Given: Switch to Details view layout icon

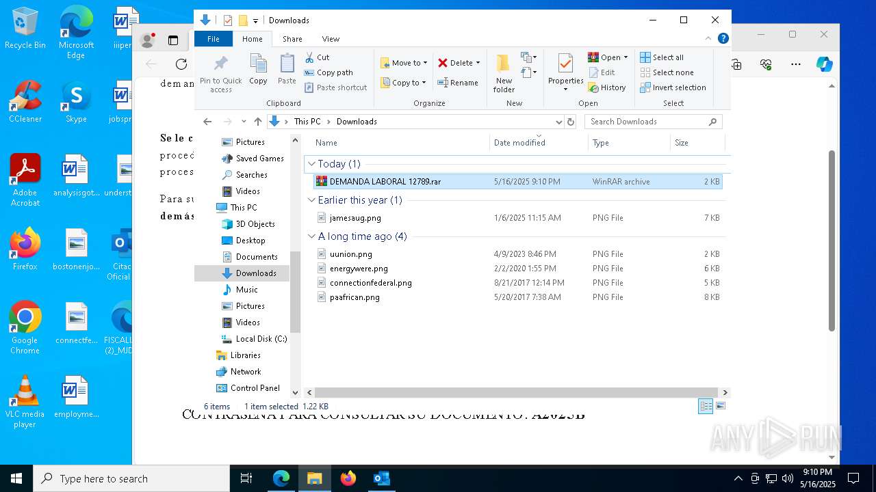Looking at the screenshot, I should point(706,406).
